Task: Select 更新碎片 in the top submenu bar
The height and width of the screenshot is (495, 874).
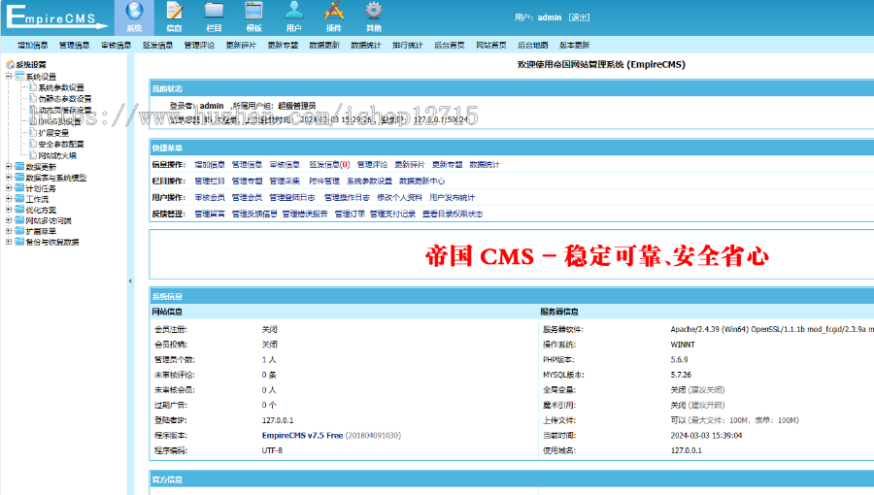Action: (241, 45)
